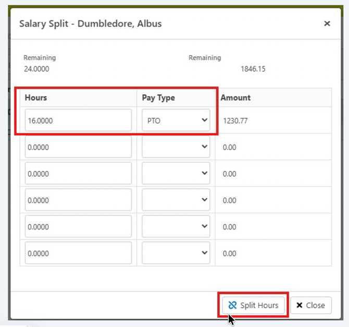
Task: Click into the fourth row Hours field
Action: tap(78, 200)
